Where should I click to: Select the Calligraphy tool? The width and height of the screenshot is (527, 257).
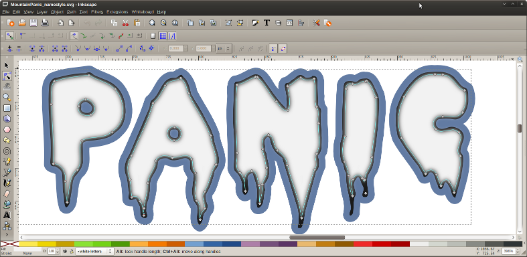pos(7,183)
